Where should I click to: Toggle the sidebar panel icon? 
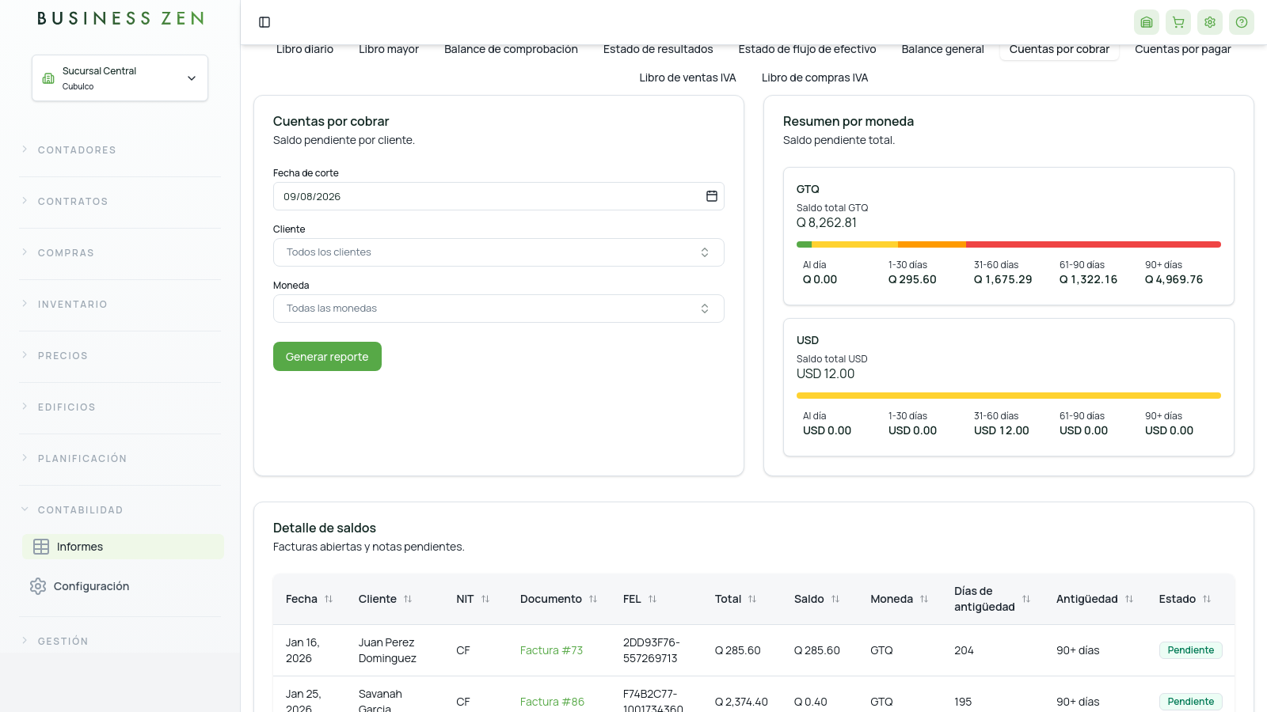click(x=264, y=22)
